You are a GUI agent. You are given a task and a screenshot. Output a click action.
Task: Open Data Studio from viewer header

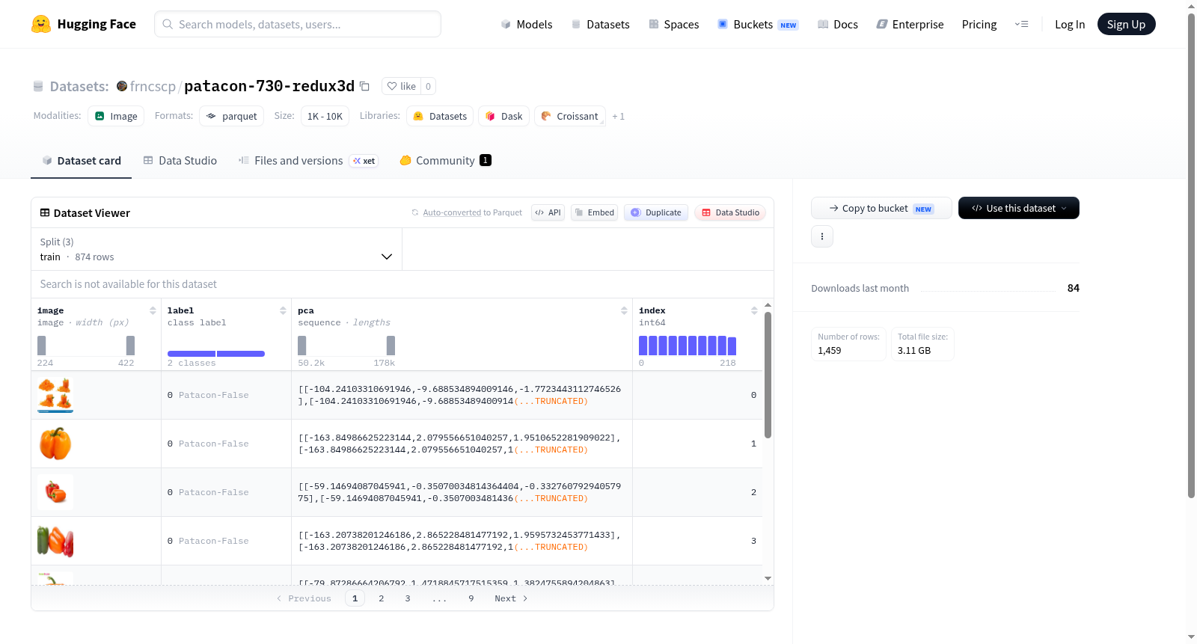pyautogui.click(x=730, y=212)
